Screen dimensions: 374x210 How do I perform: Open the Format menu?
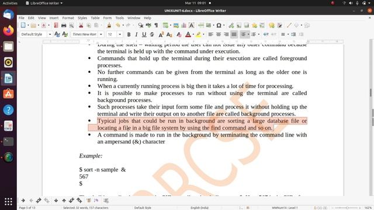tap(68, 18)
